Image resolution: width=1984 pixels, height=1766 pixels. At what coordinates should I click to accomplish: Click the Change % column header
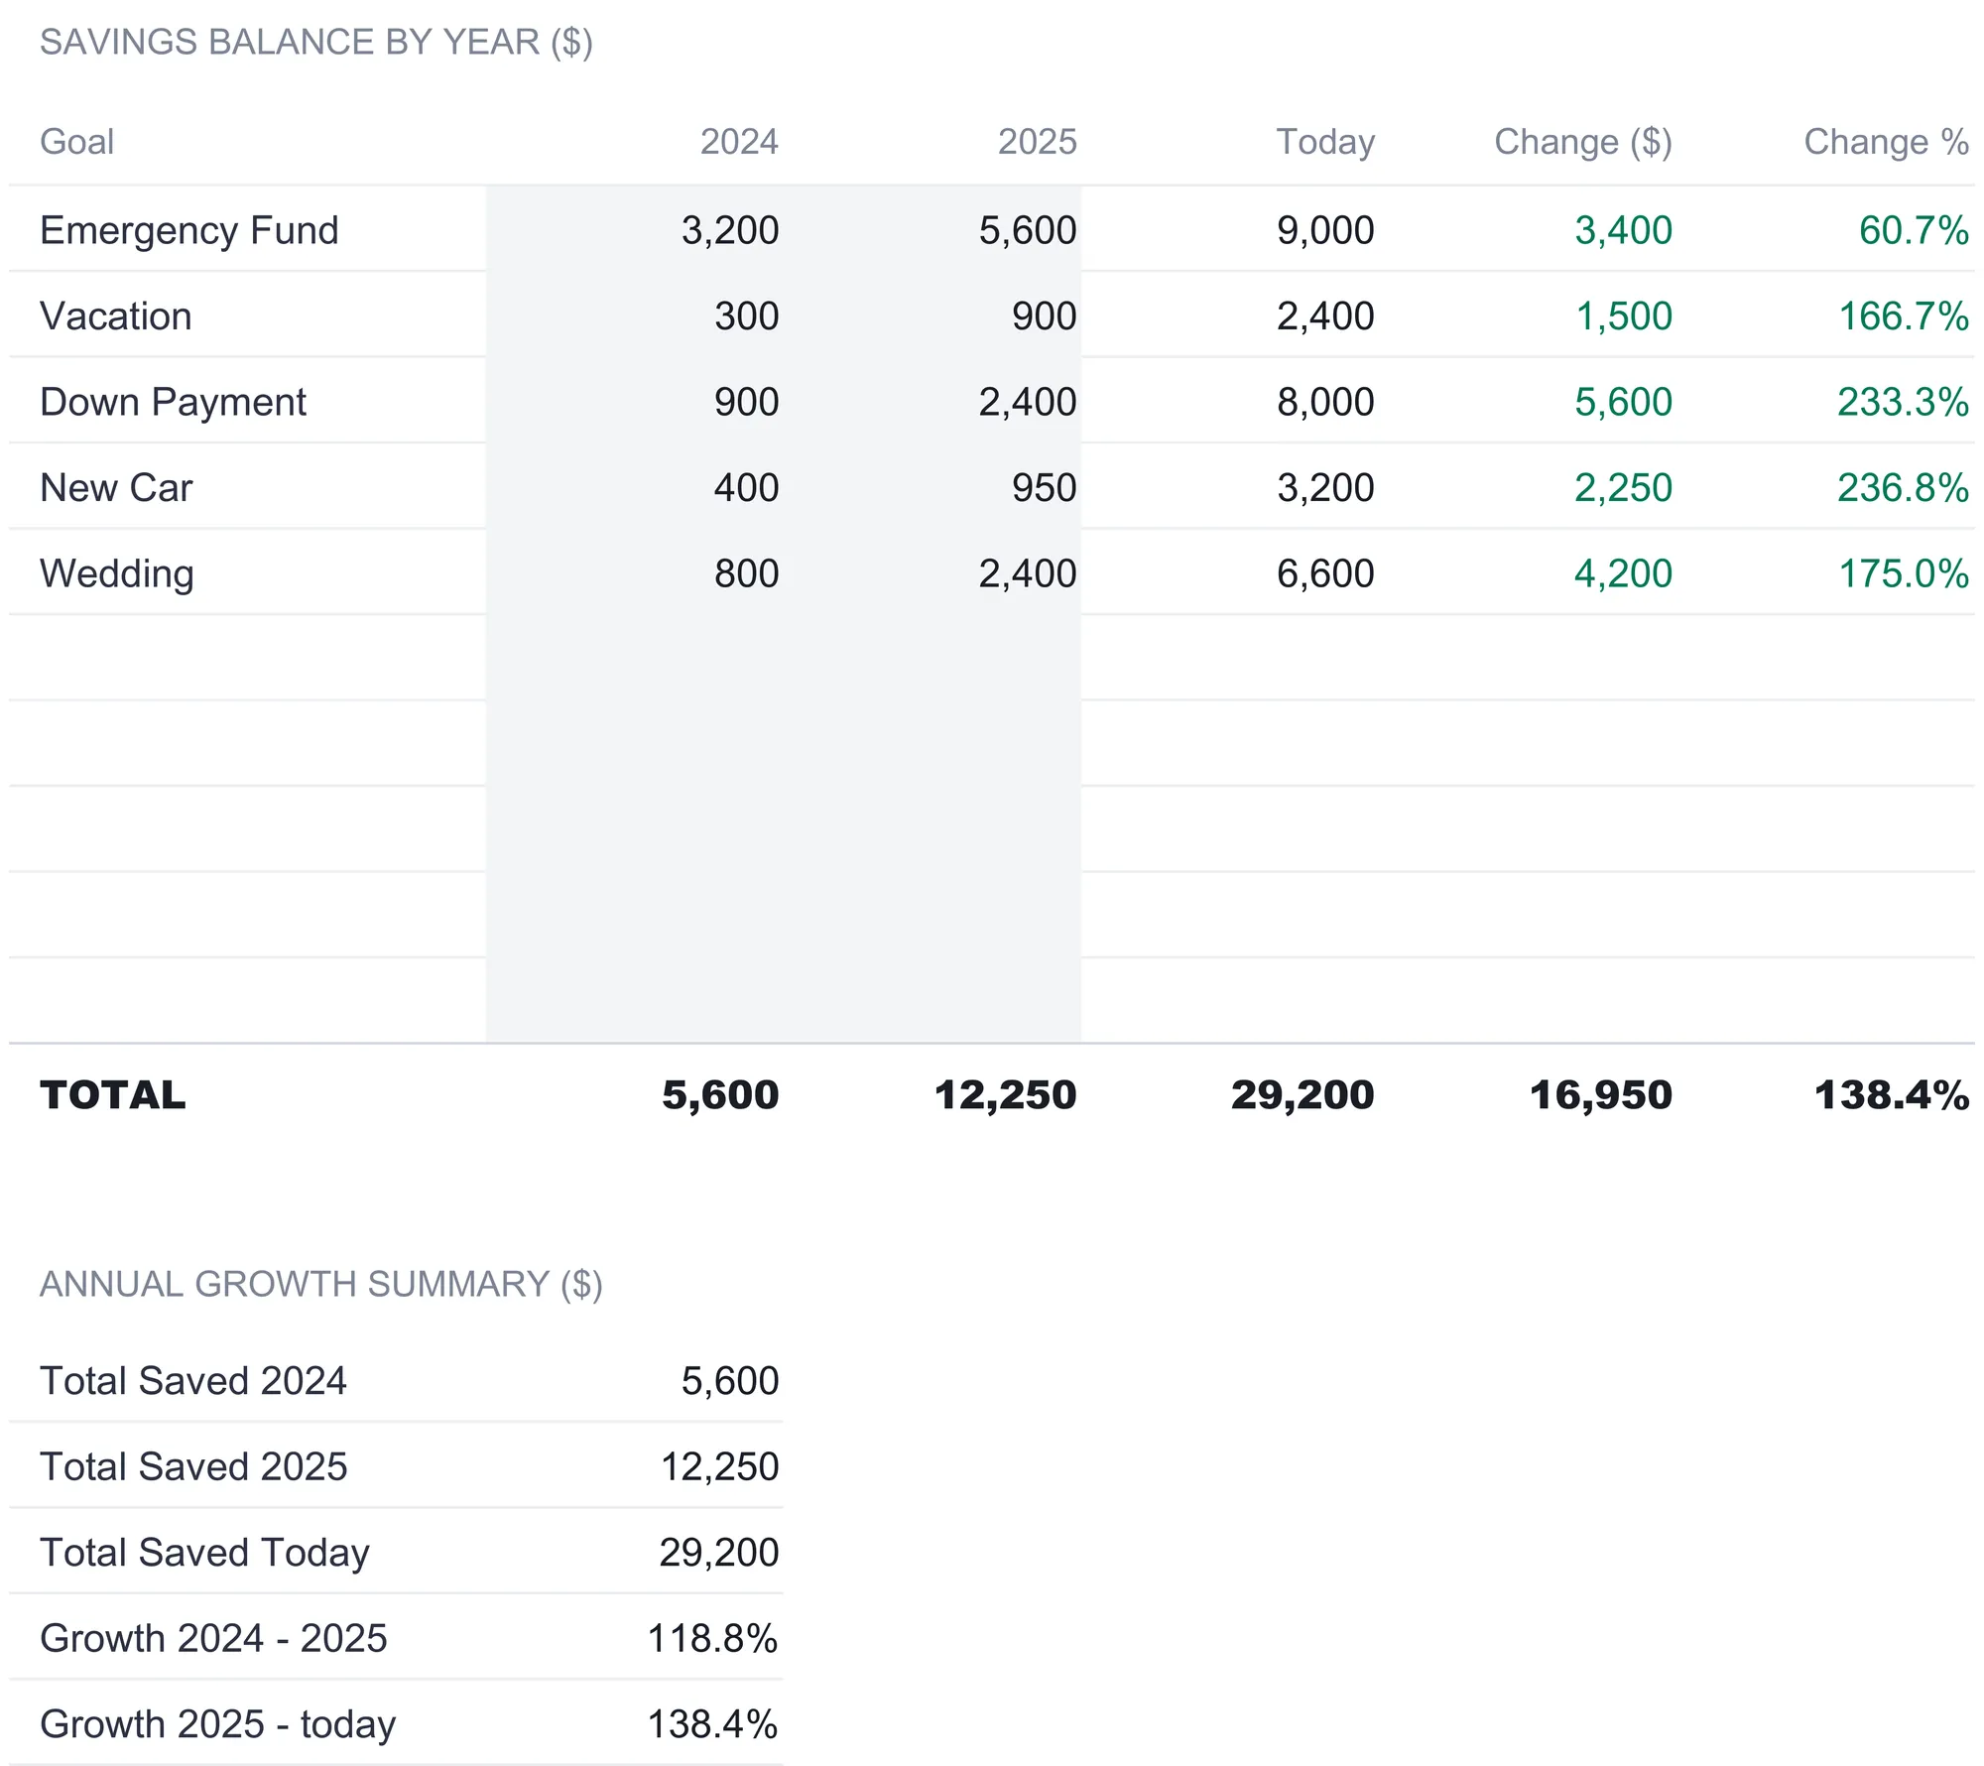click(x=1886, y=142)
